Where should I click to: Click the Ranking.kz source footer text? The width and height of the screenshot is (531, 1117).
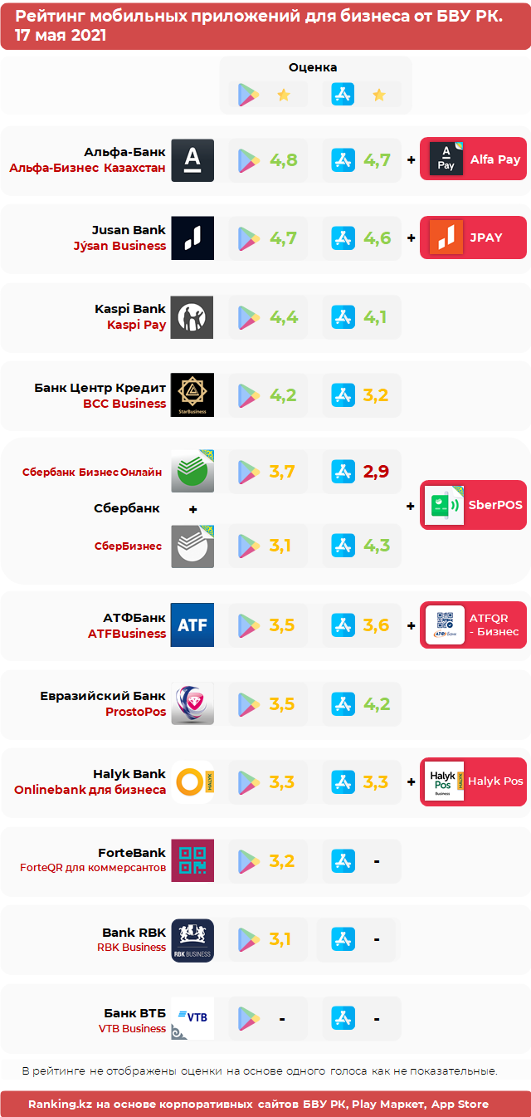click(258, 1104)
